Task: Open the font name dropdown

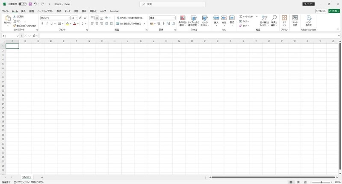Action: (69, 18)
